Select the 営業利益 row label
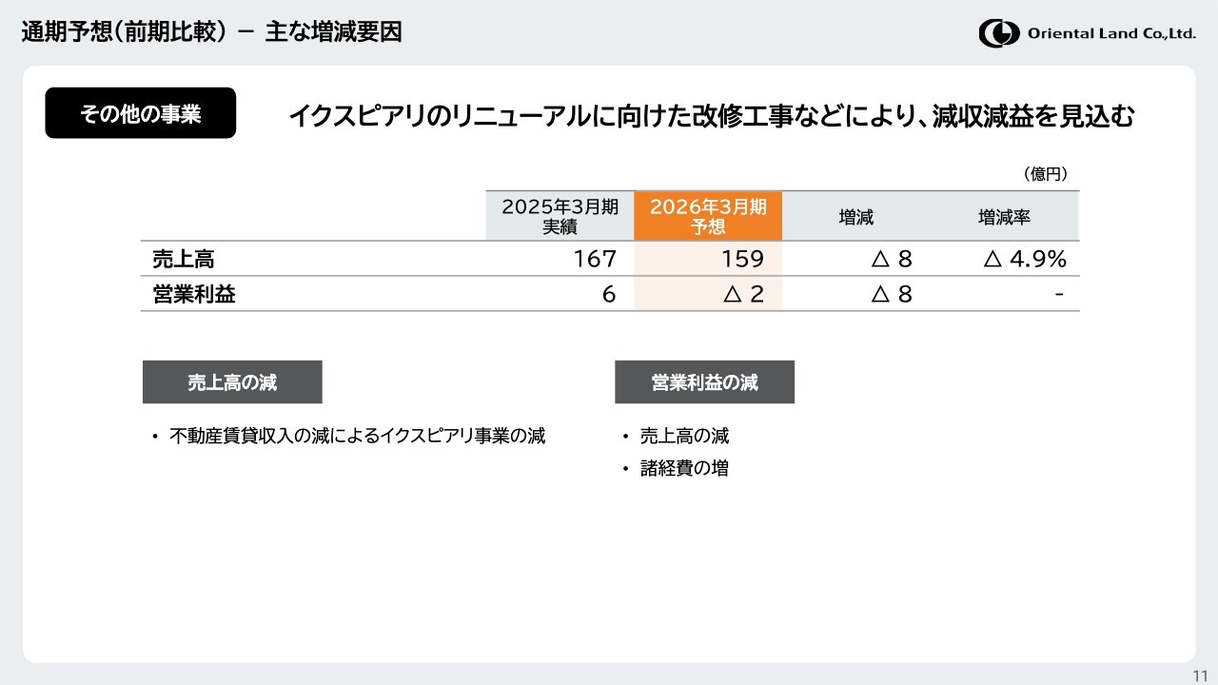1218x685 pixels. pyautogui.click(x=194, y=295)
